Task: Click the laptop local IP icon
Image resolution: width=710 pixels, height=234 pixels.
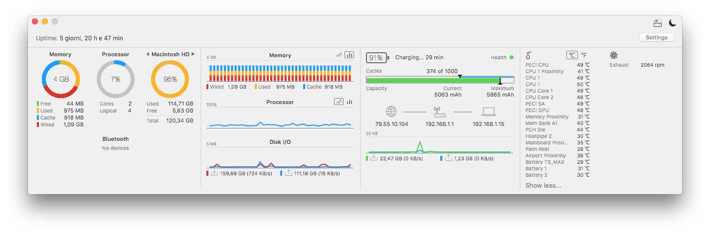Action: click(489, 112)
